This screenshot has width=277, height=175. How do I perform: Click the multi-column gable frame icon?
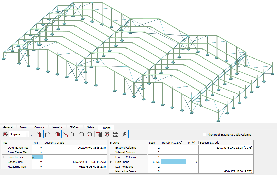(57, 134)
